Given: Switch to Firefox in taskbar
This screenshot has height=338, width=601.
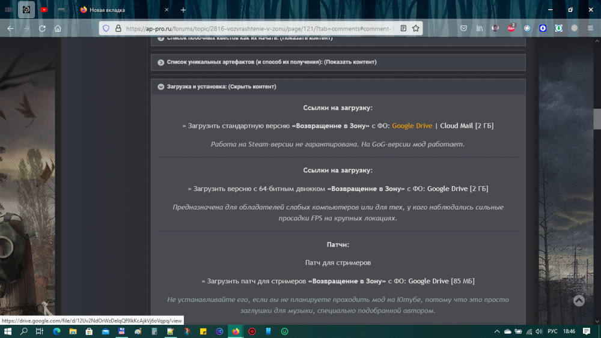Looking at the screenshot, I should pos(236,331).
